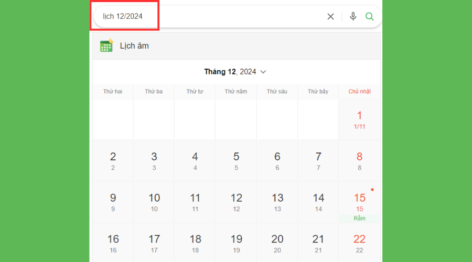Click the Lịch âm calendar icon

[106, 46]
